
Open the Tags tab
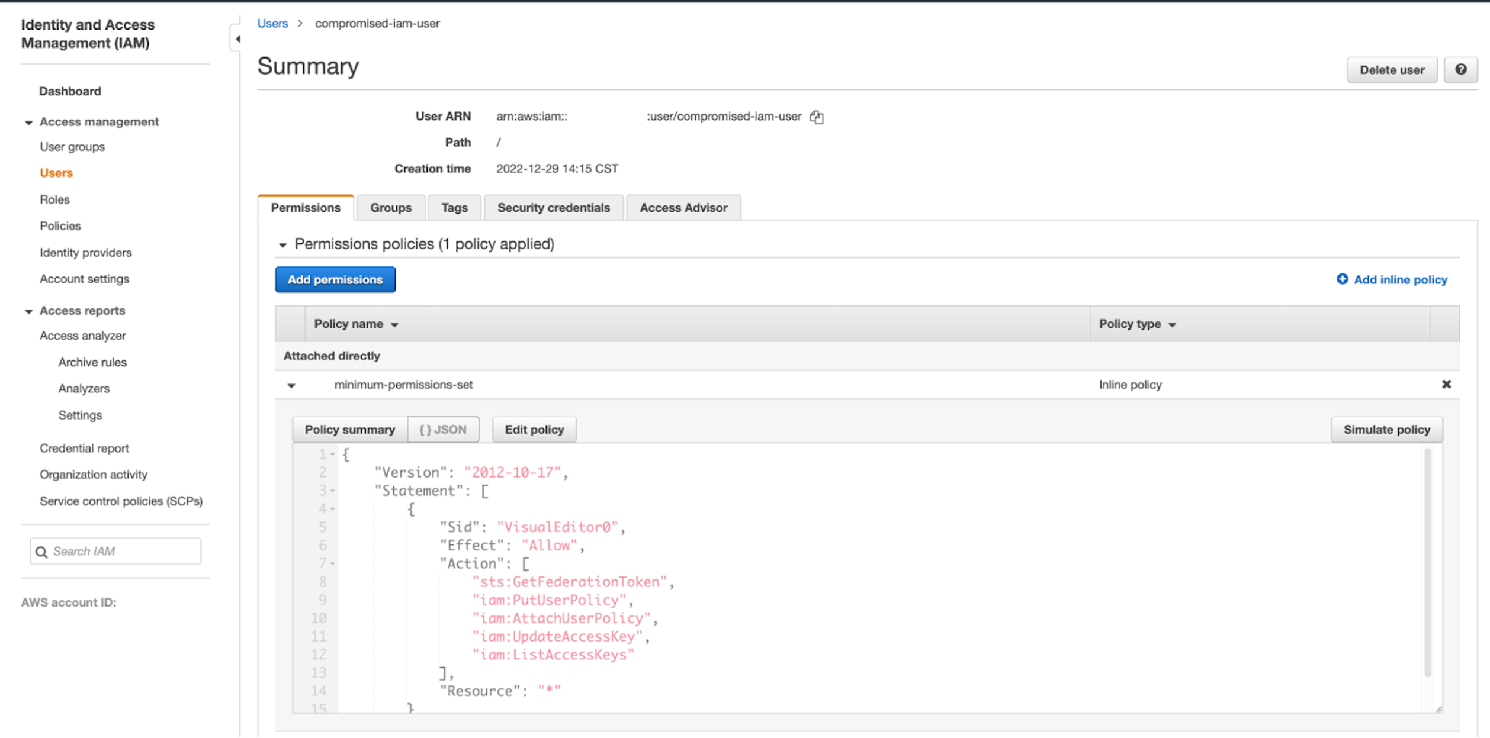coord(454,208)
